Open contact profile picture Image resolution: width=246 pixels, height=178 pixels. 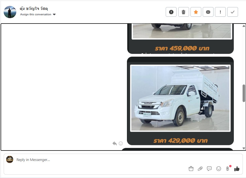point(10,12)
